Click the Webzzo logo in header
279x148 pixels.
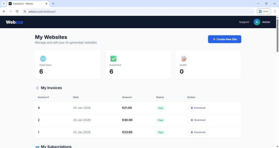15,22
